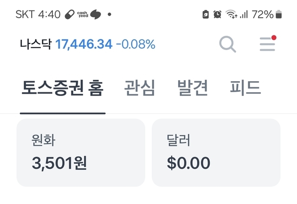The image size is (297, 204).
Task: Tap the chat bubble notification icon
Action: coord(96,14)
